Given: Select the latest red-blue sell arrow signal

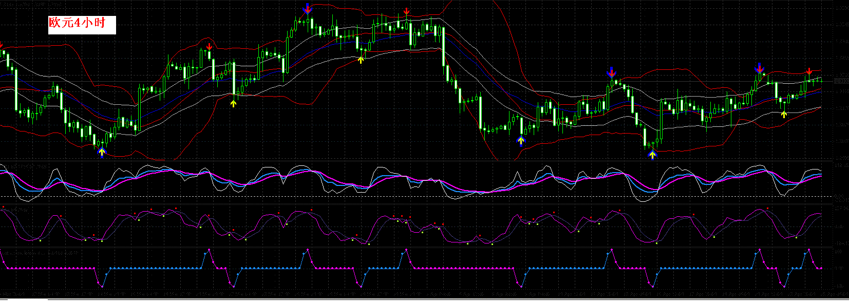Looking at the screenshot, I should [759, 68].
